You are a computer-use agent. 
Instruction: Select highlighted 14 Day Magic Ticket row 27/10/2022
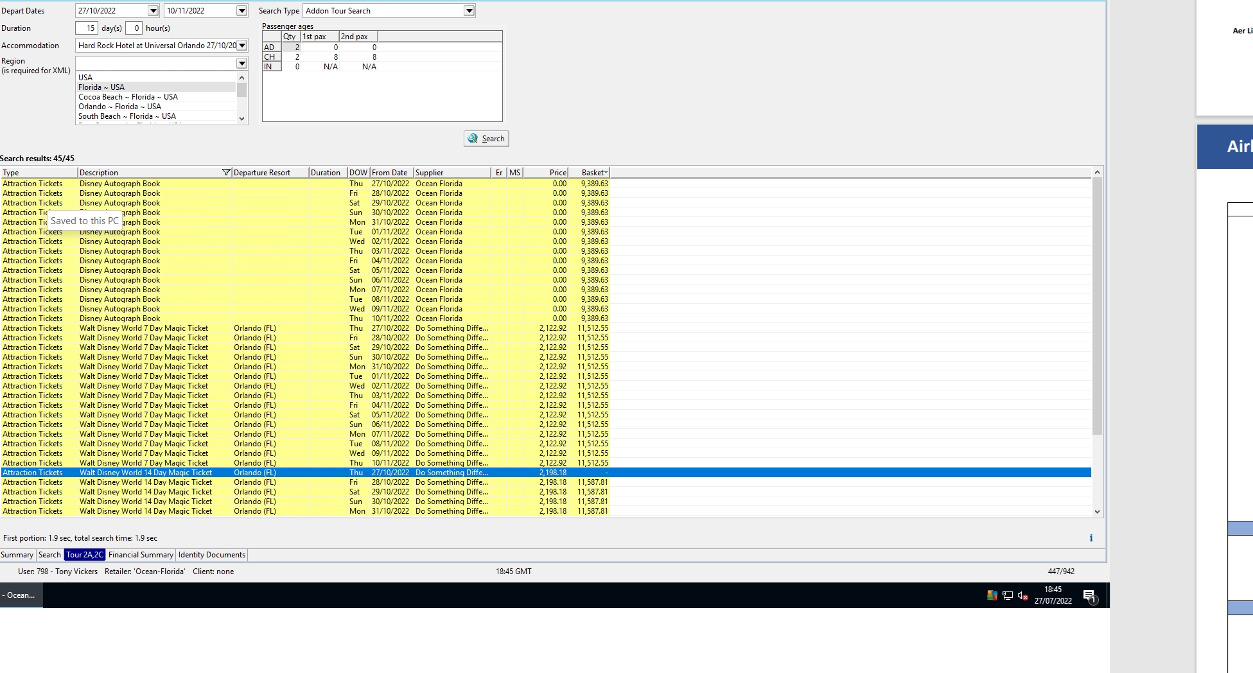click(545, 473)
